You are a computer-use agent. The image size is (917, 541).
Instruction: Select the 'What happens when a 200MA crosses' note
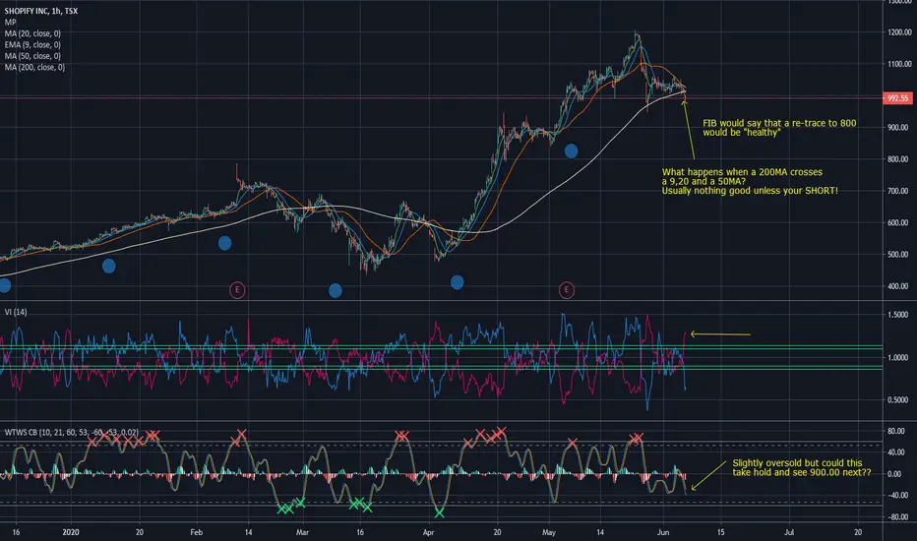[x=750, y=181]
